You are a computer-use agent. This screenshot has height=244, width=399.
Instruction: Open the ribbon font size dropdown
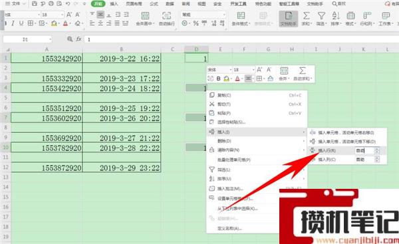(62, 15)
